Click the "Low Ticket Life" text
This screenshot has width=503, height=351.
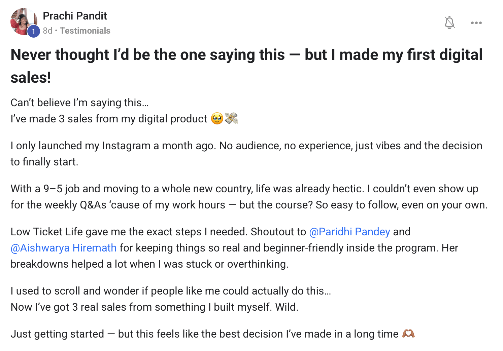click(46, 232)
